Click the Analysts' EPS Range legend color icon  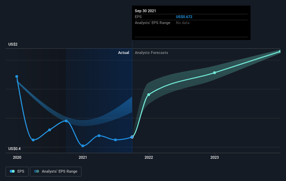tap(37, 171)
